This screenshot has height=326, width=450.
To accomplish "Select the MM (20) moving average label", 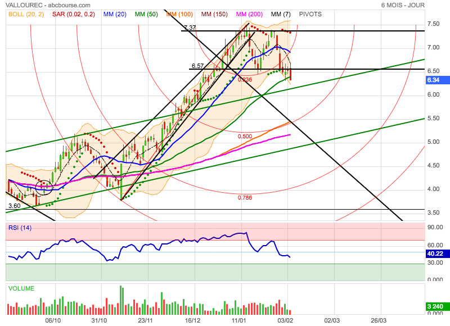I will (115, 15).
